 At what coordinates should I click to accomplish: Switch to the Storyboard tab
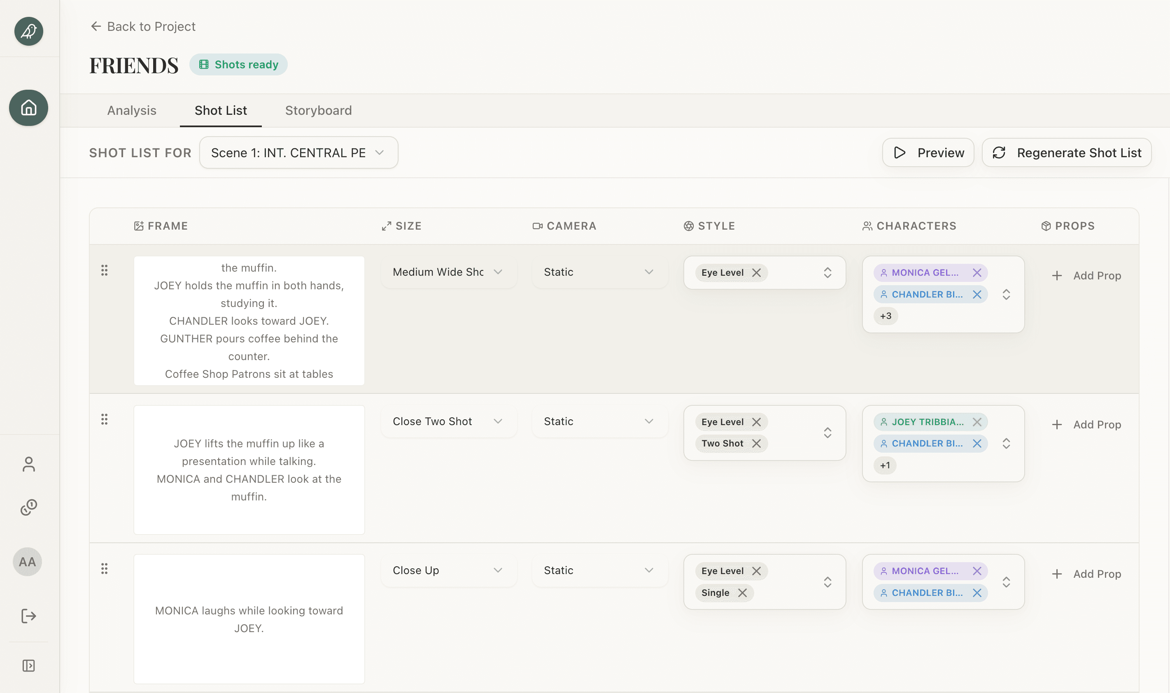[319, 111]
